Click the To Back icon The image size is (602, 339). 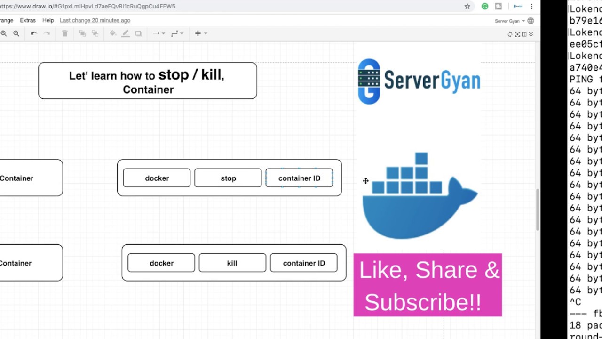(x=95, y=33)
